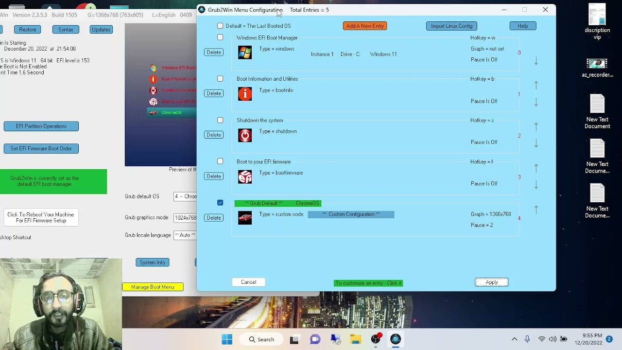This screenshot has width=622, height=350.
Task: Click the Shutdown the system power icon
Action: click(x=245, y=135)
